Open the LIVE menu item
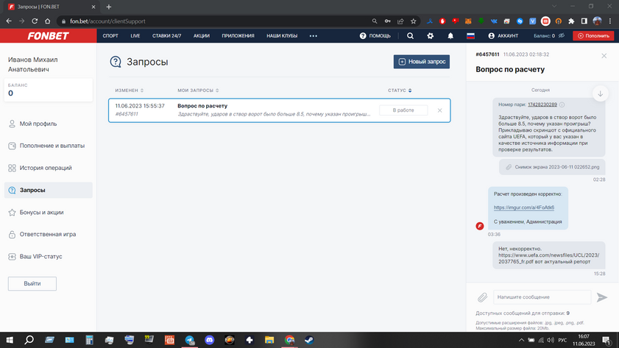This screenshot has width=619, height=348. click(135, 36)
